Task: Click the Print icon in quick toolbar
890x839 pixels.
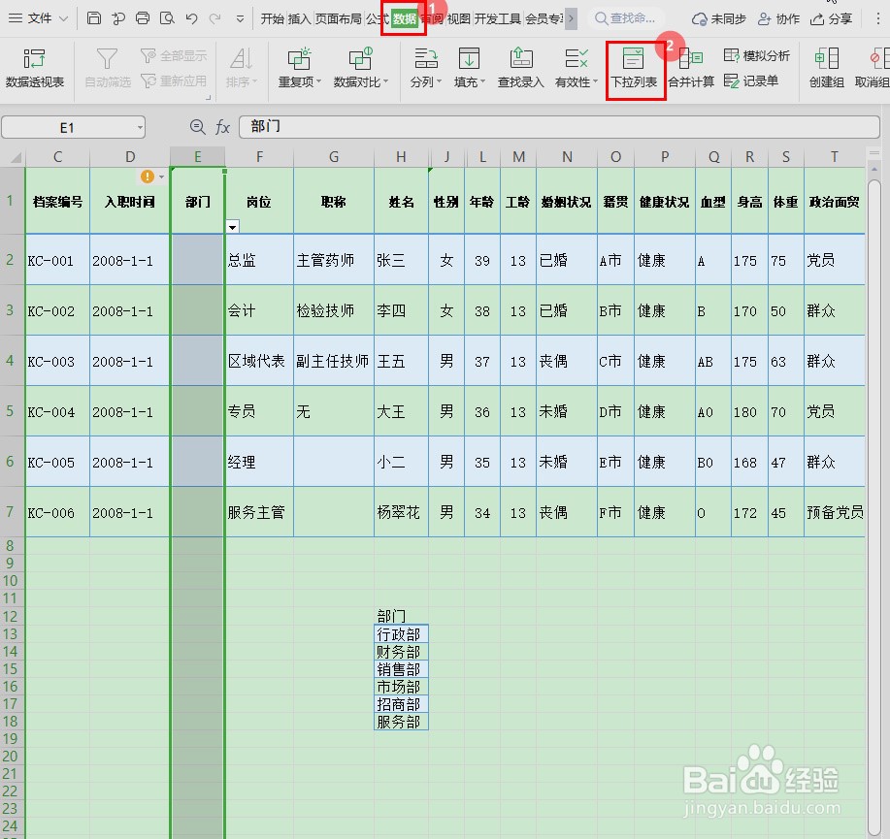Action: coord(143,18)
